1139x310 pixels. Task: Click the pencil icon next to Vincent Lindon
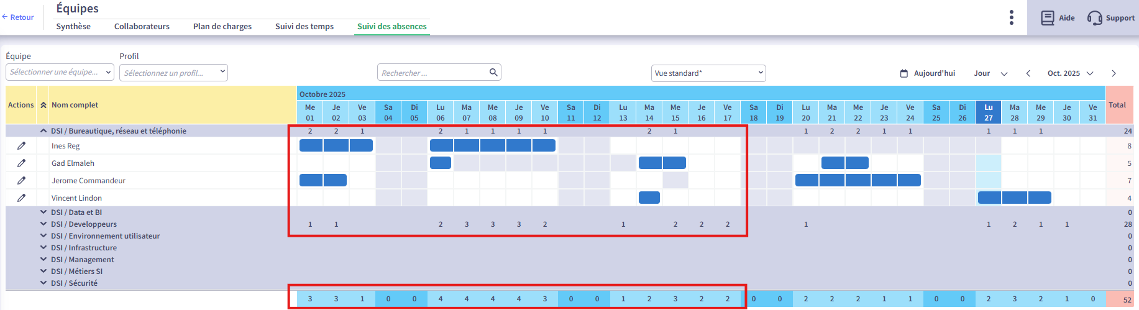pyautogui.click(x=21, y=198)
